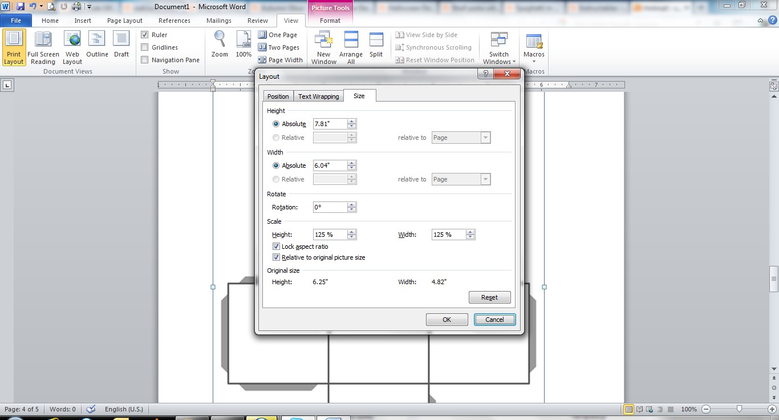Click English (U.S.) language indicator
The height and width of the screenshot is (420, 779).
[x=124, y=409]
